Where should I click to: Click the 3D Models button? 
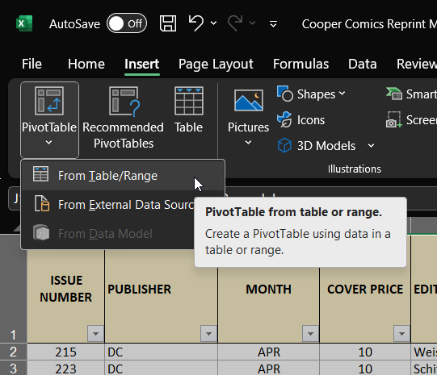(317, 145)
